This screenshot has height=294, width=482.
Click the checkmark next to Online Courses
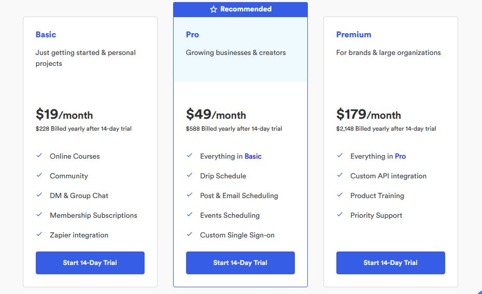39,156
